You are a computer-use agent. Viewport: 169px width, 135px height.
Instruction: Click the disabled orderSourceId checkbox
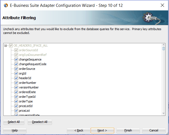tap(16, 50)
